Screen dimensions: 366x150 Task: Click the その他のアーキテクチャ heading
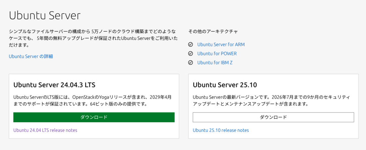click(x=213, y=31)
